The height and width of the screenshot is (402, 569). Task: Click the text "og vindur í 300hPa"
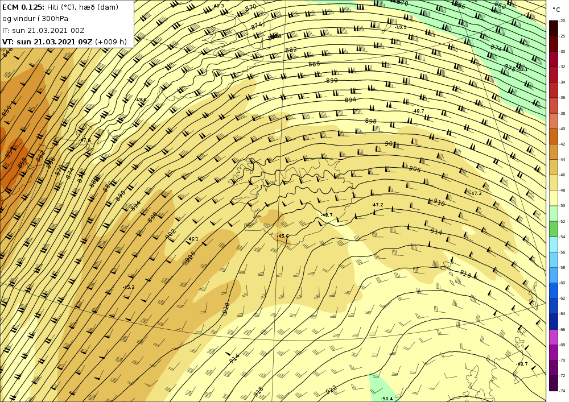click(x=35, y=19)
